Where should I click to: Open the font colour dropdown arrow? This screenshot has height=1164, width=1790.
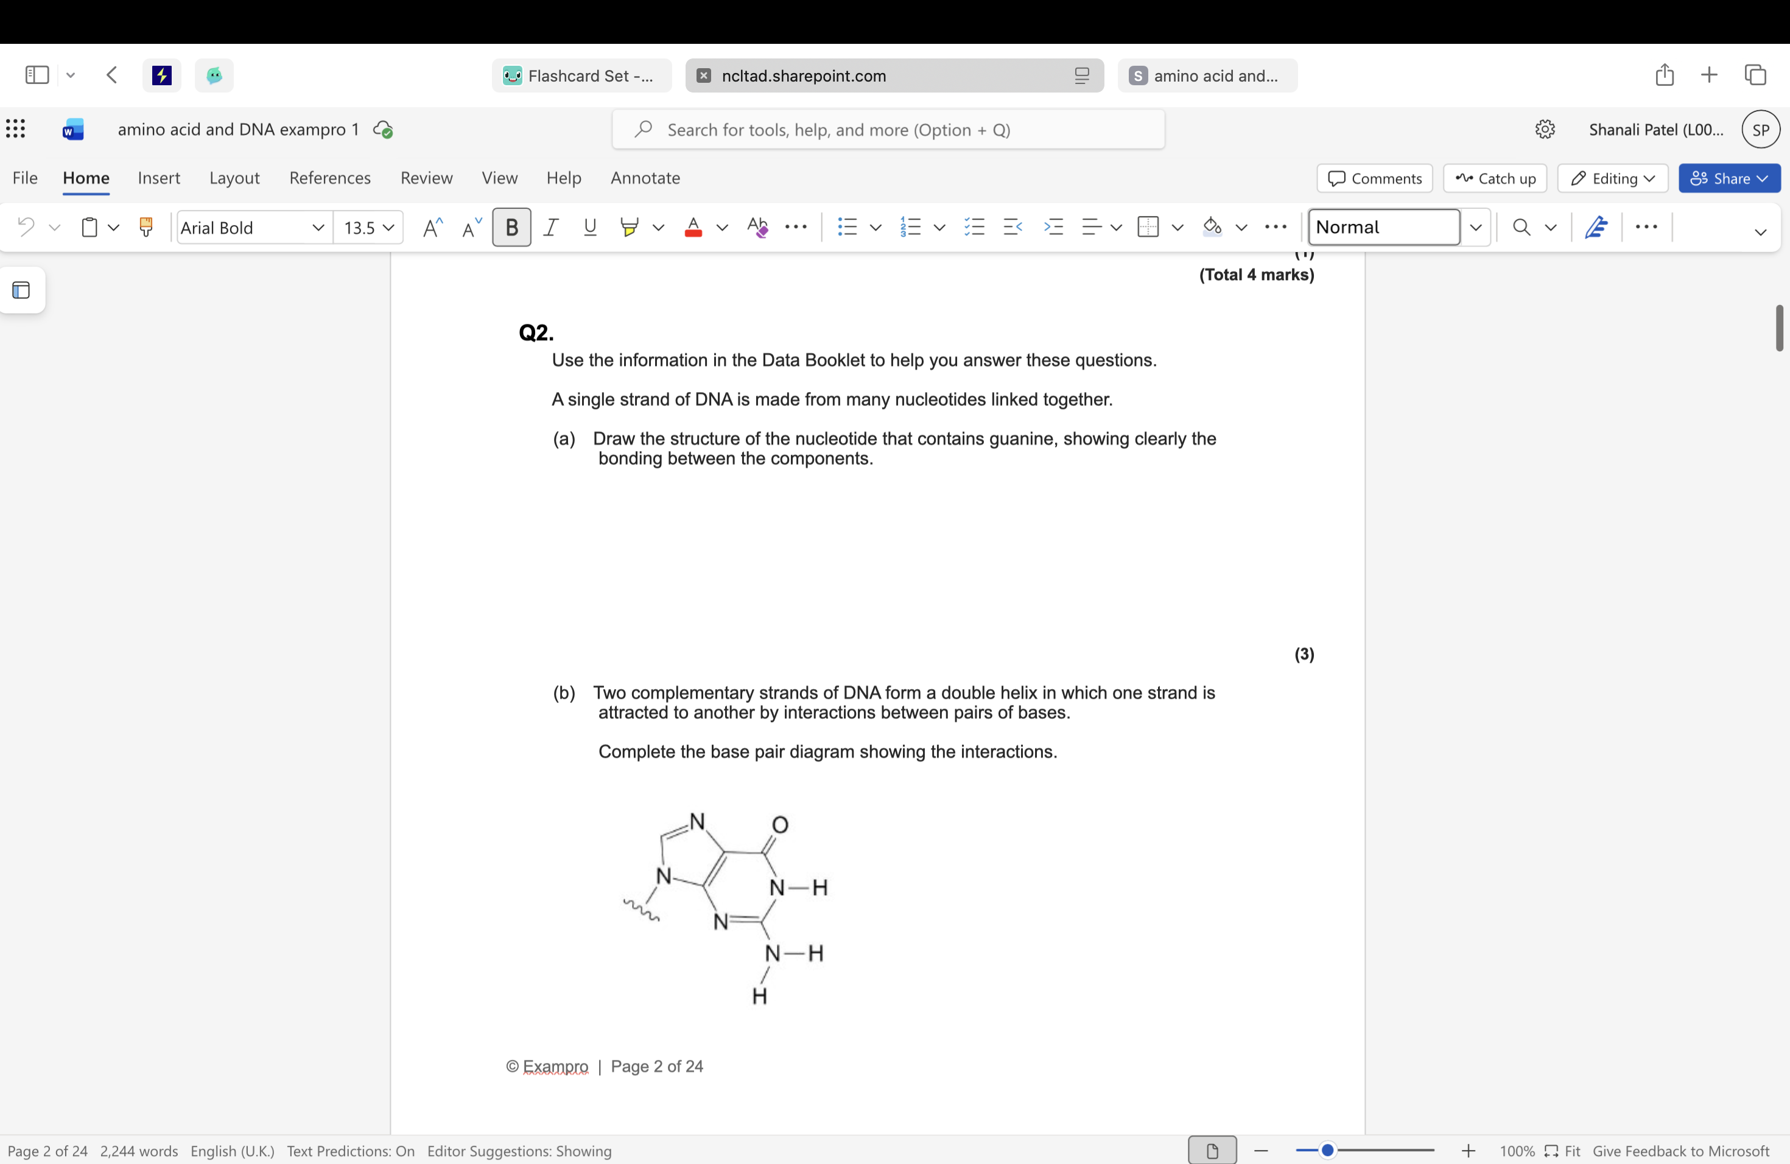(722, 227)
